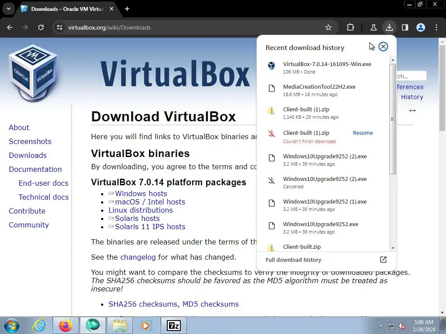The width and height of the screenshot is (446, 334).
Task: Click the failed Client-built (1).zip icon
Action: click(272, 134)
